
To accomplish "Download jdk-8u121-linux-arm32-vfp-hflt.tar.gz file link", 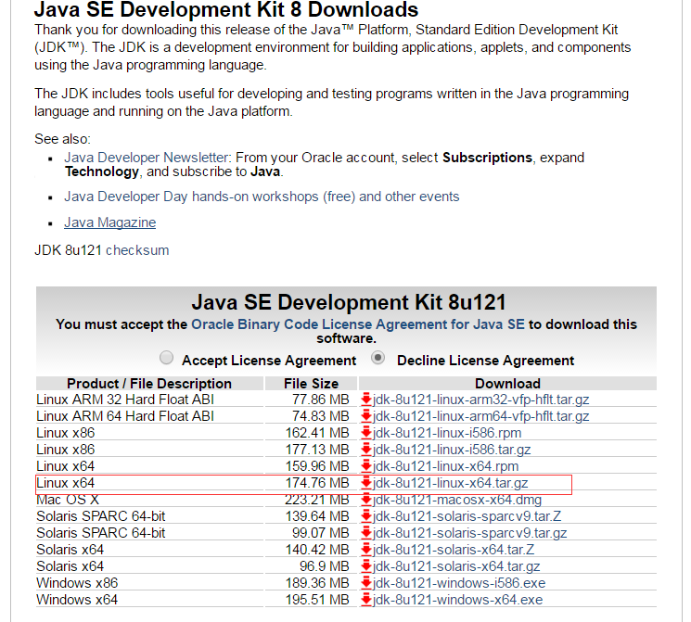I will [x=480, y=400].
